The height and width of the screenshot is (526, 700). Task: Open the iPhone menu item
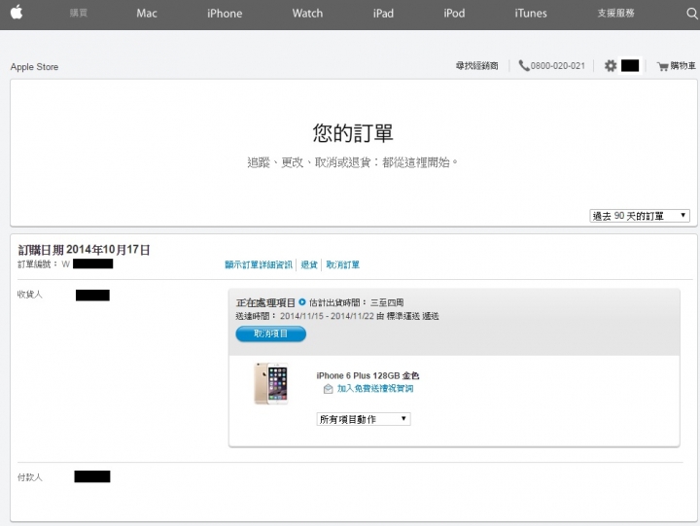[x=225, y=14]
